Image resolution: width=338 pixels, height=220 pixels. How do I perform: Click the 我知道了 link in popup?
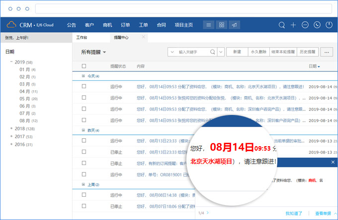[x=293, y=213]
